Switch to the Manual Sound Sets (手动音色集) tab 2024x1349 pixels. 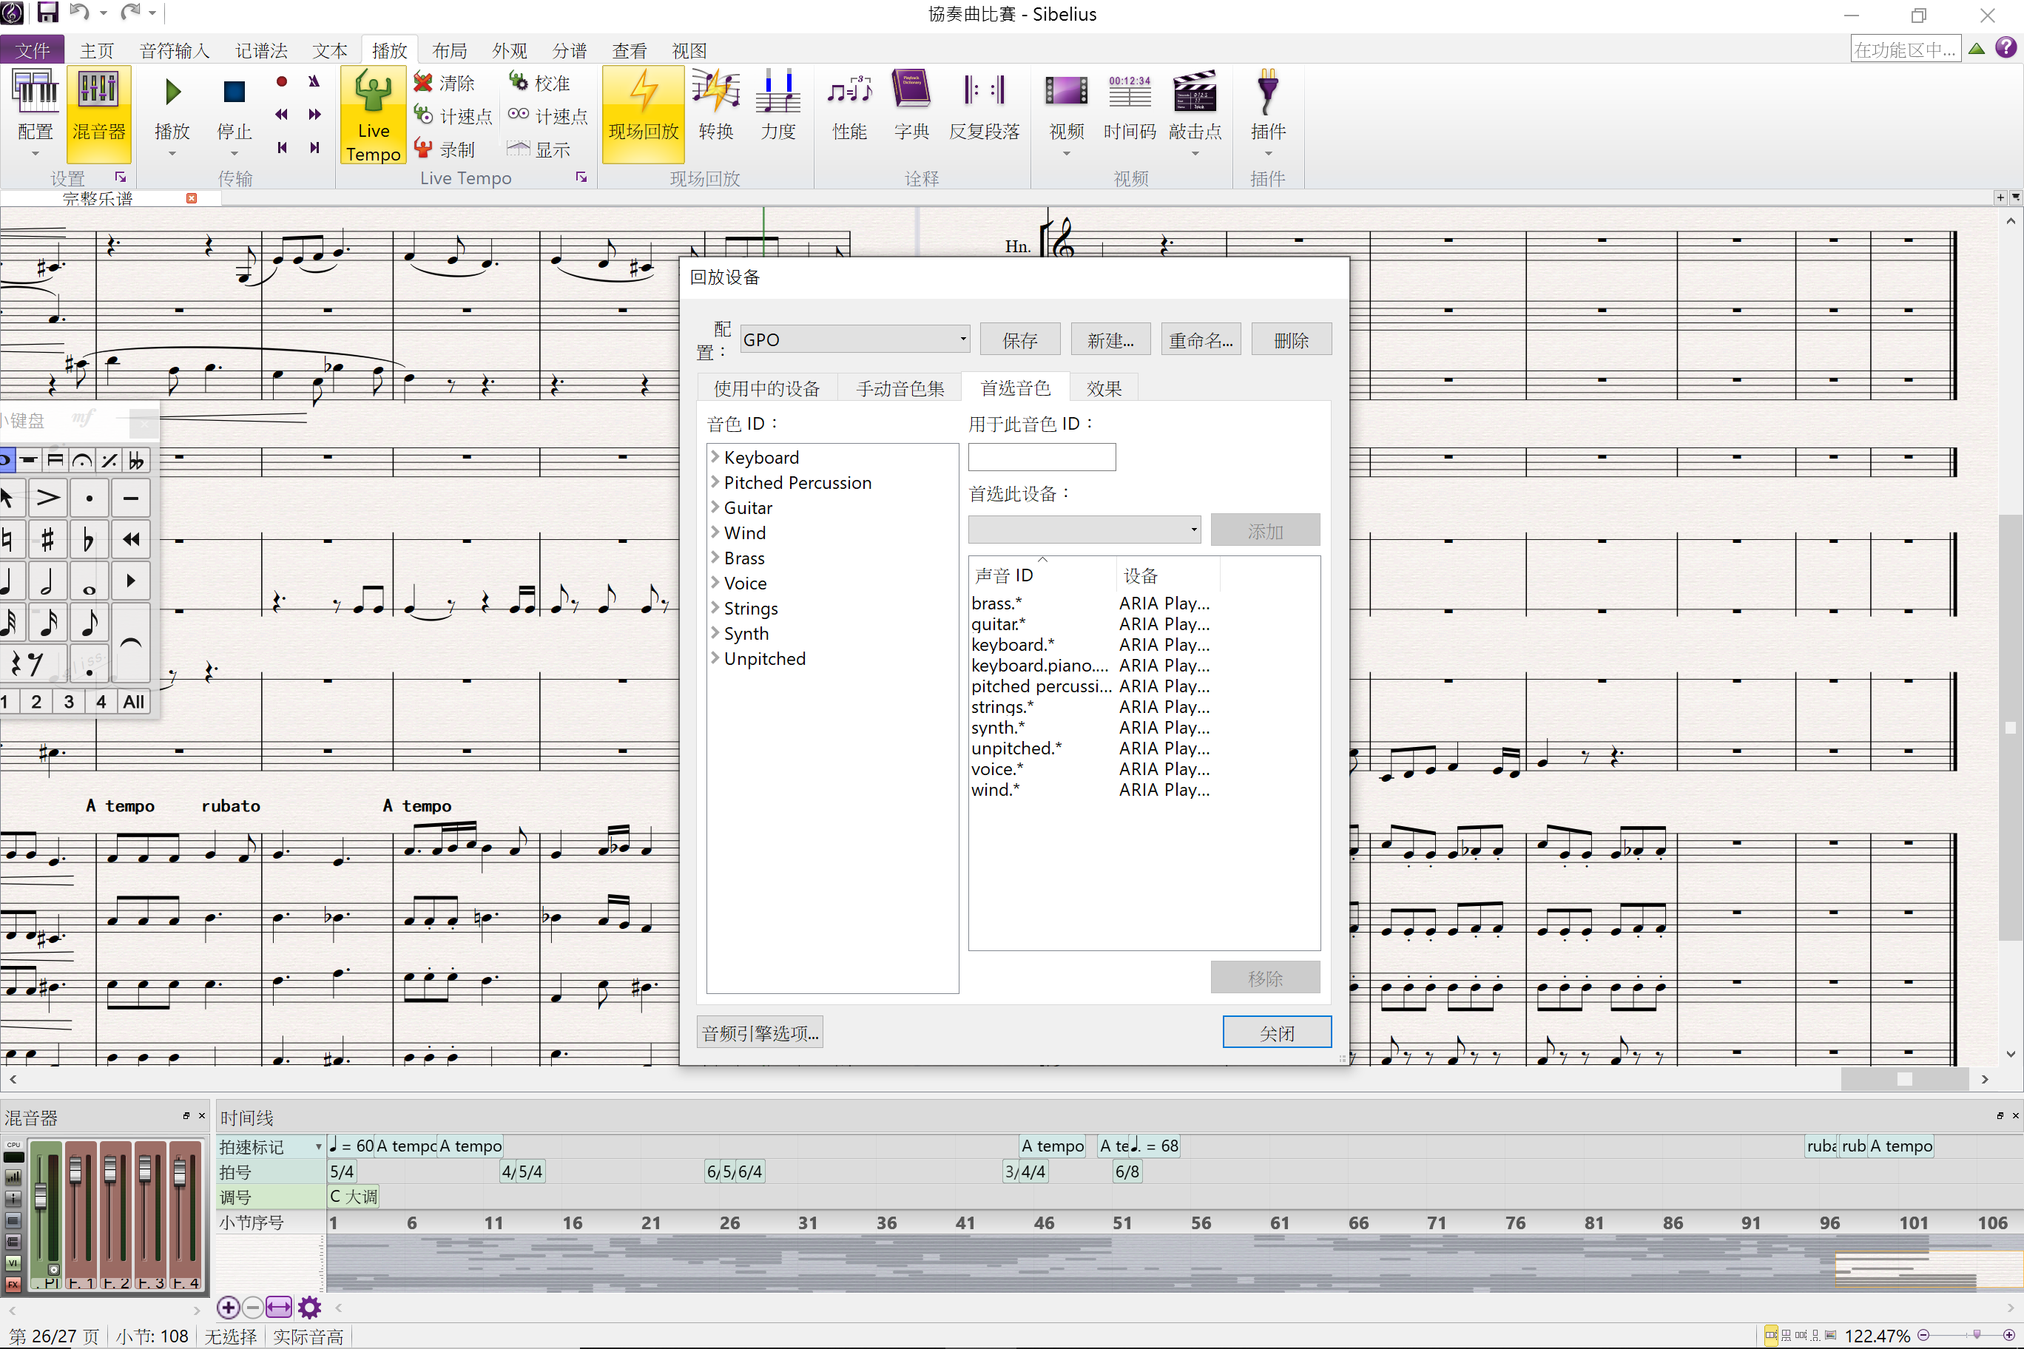click(x=900, y=388)
